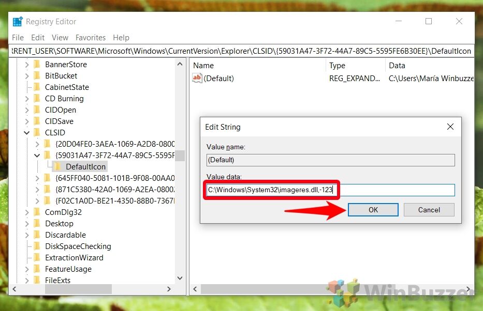Viewport: 483px width, 311px height.
Task: Click the folder icon of {F02C1A0D-BE21 key
Action: point(48,200)
